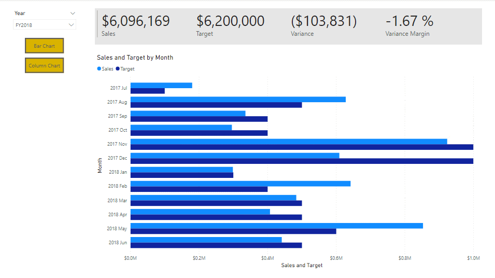The height and width of the screenshot is (278, 495).
Task: Click the chart title Sales and Target by Month
Action: (135, 58)
